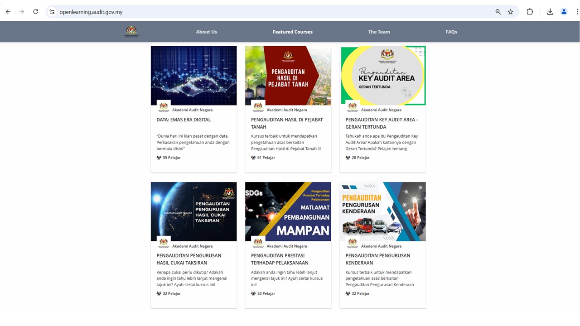Click the Extensions puzzle icon
Viewport: 580px width, 326px height.
(530, 12)
